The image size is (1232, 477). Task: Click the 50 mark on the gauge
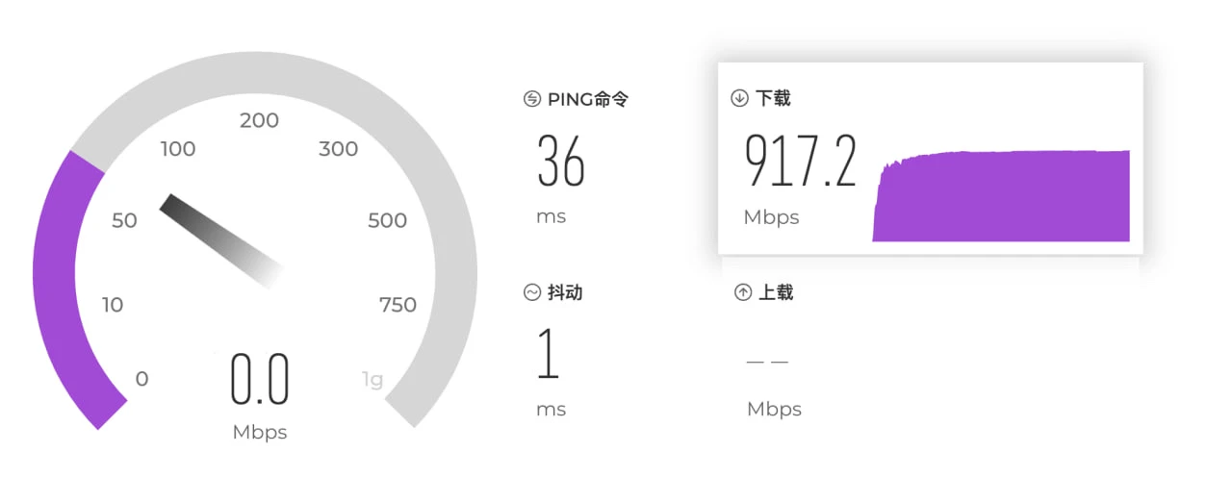point(125,220)
